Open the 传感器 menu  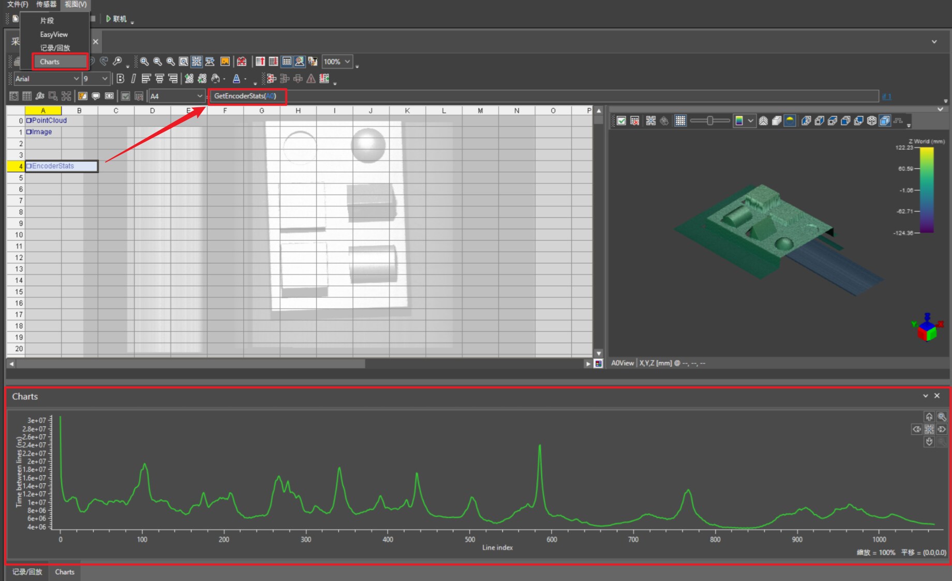pyautogui.click(x=46, y=4)
